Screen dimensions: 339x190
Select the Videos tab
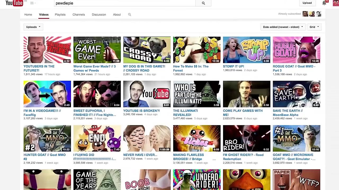(44, 15)
